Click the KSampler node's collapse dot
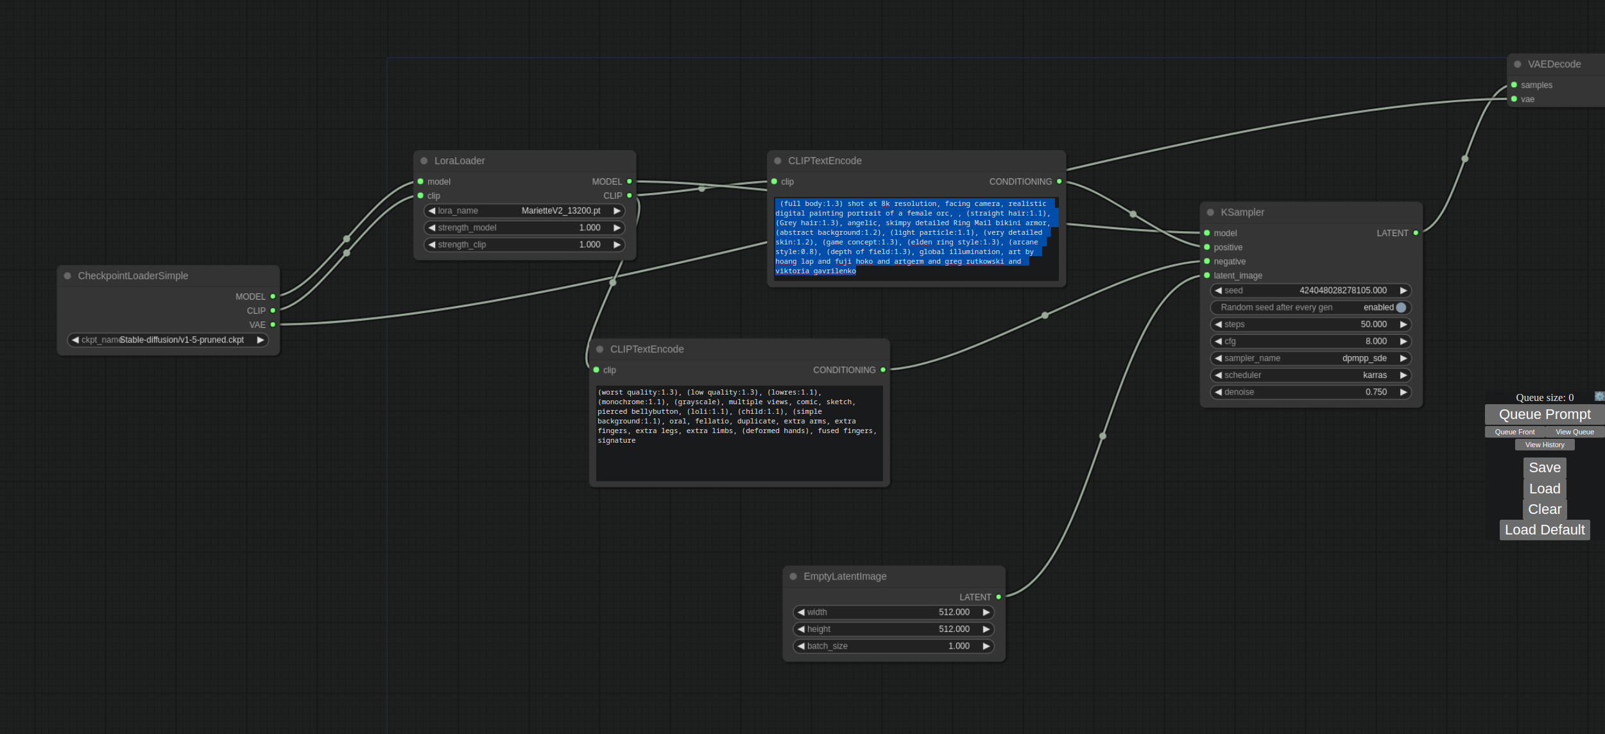Screen dimensions: 1605x734 (x=1210, y=212)
